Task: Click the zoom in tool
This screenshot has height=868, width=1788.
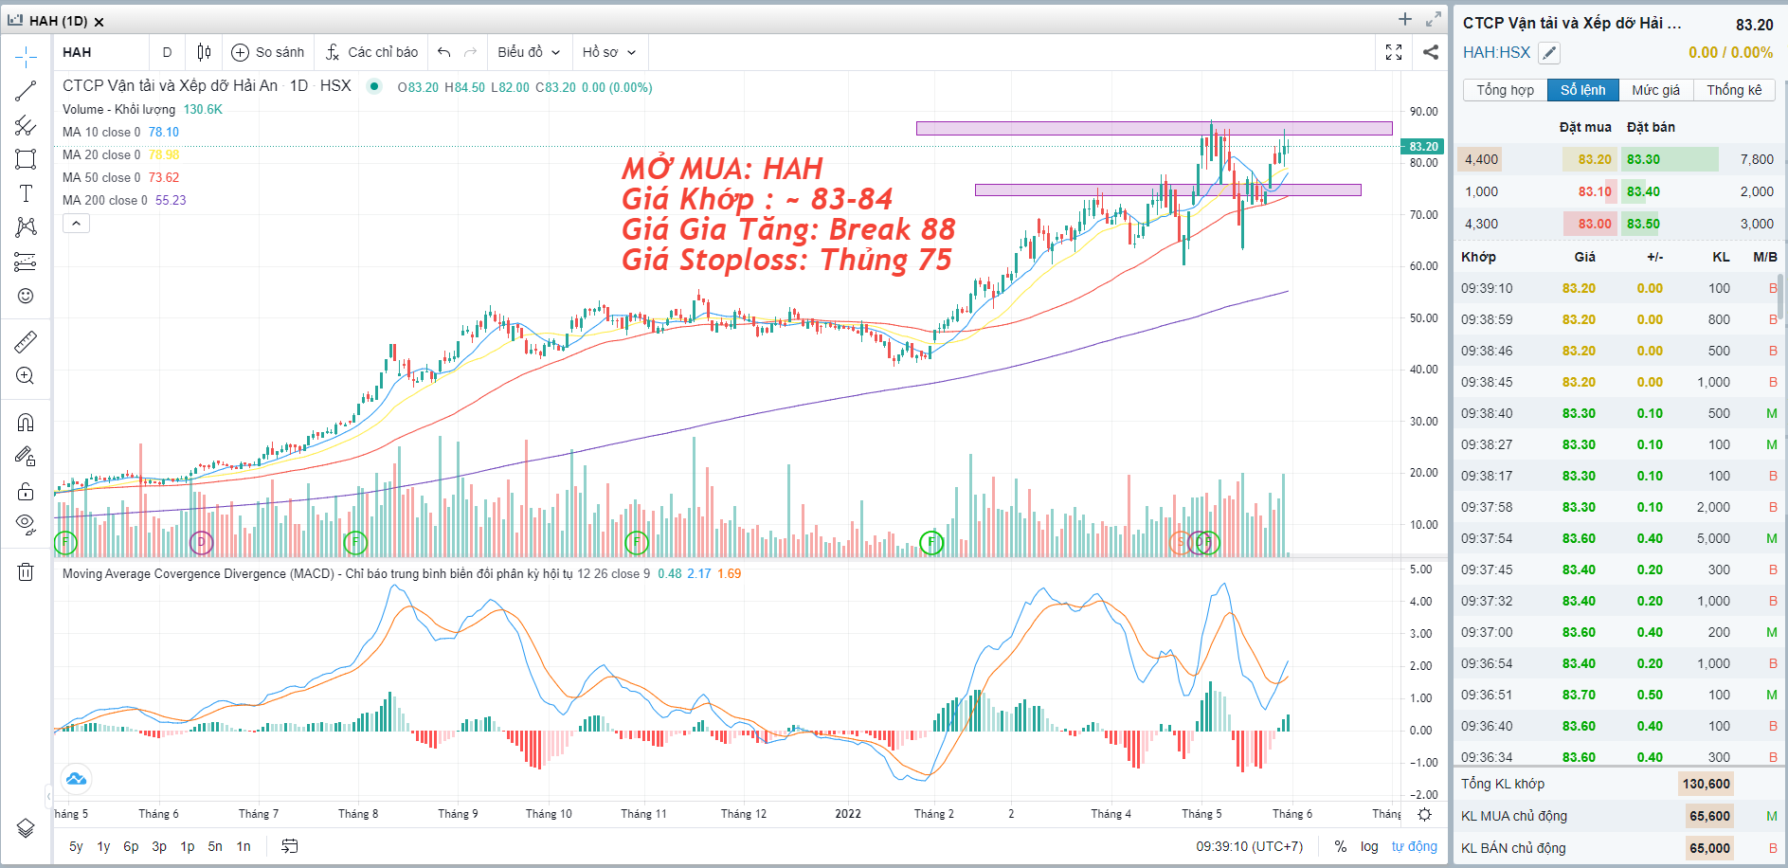Action: [26, 375]
